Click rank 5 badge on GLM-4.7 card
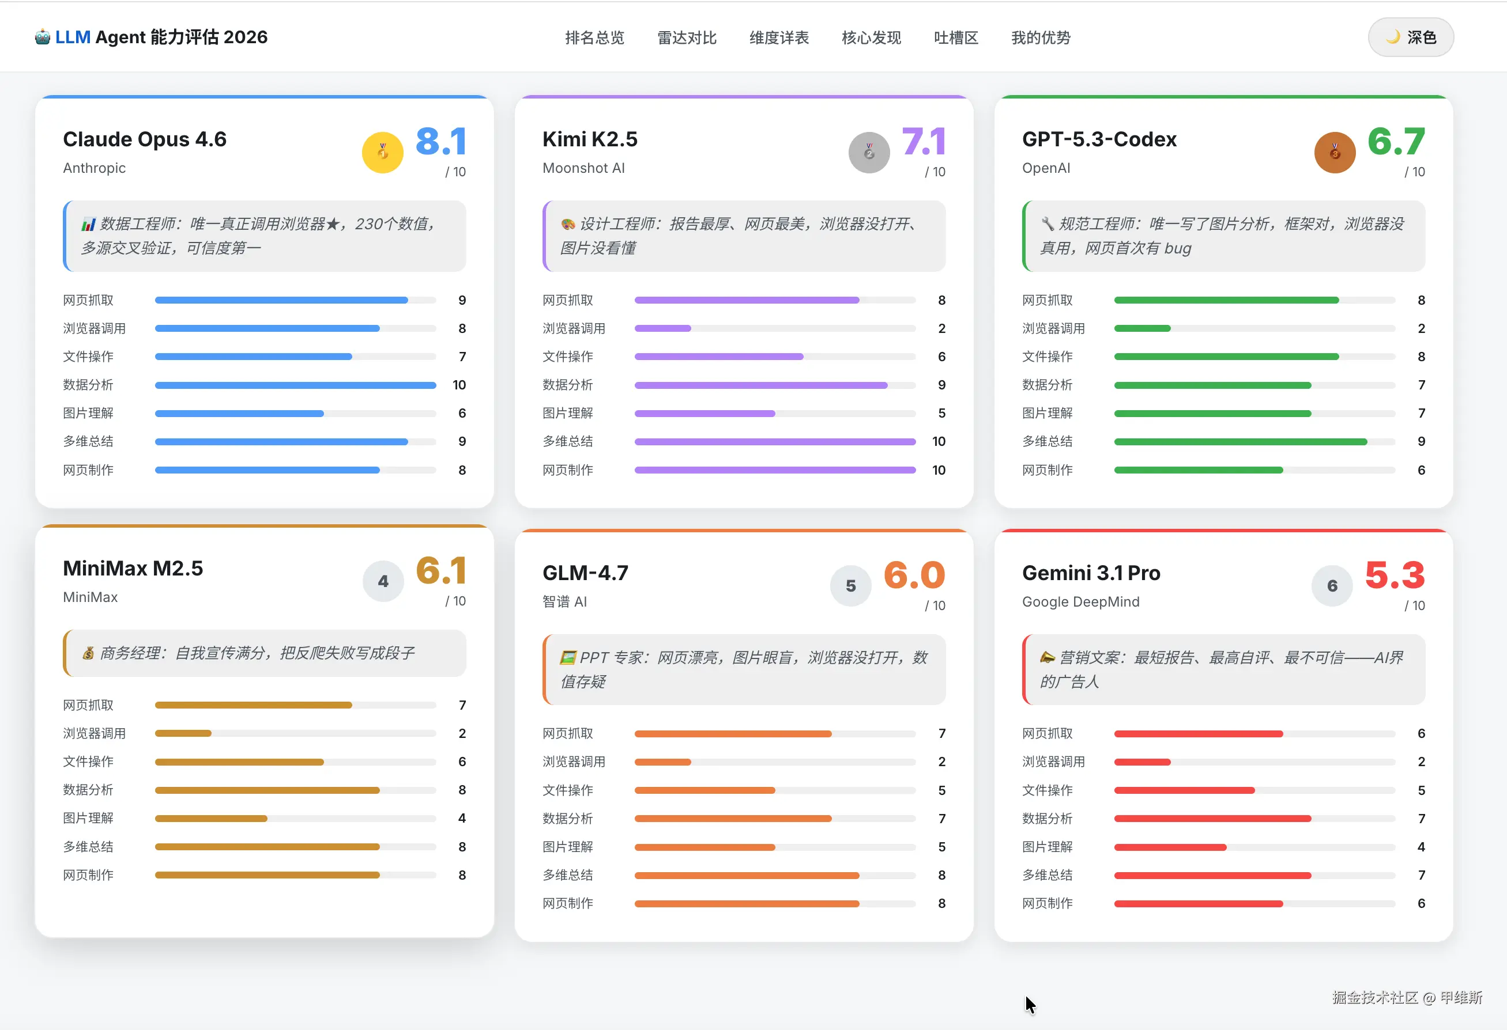 pyautogui.click(x=850, y=586)
